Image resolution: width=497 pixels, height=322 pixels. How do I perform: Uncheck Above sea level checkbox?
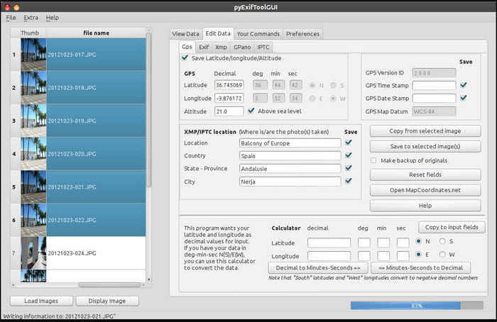pyautogui.click(x=251, y=111)
